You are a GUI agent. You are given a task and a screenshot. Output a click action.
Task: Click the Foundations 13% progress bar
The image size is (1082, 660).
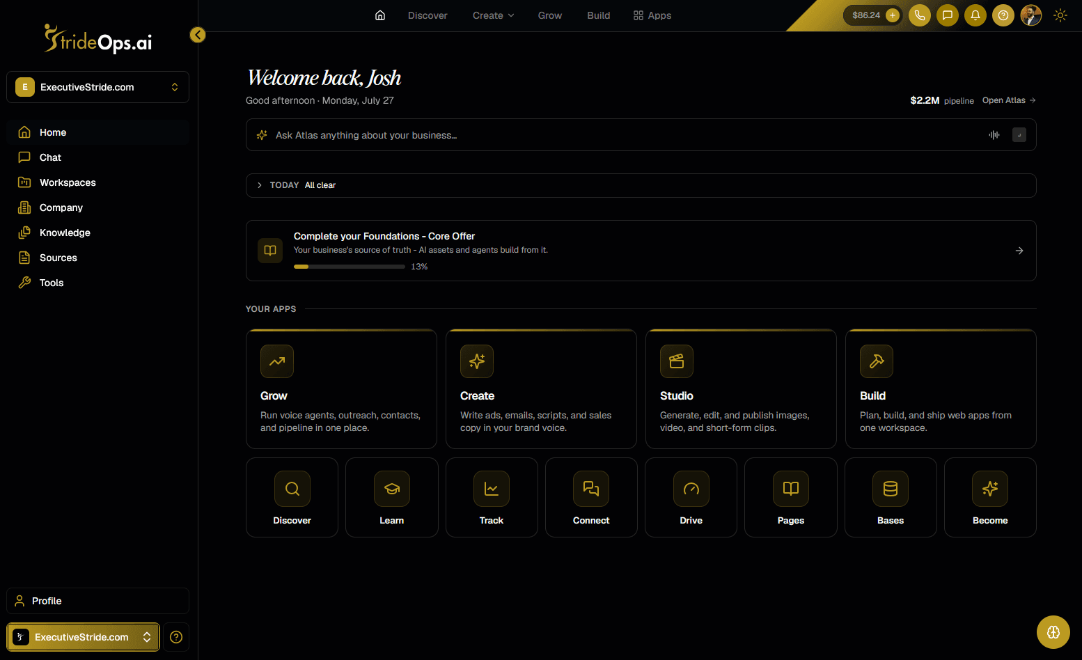pyautogui.click(x=350, y=267)
